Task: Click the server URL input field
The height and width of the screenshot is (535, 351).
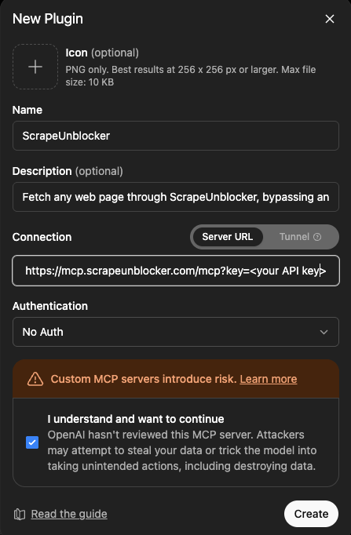Action: pyautogui.click(x=176, y=271)
